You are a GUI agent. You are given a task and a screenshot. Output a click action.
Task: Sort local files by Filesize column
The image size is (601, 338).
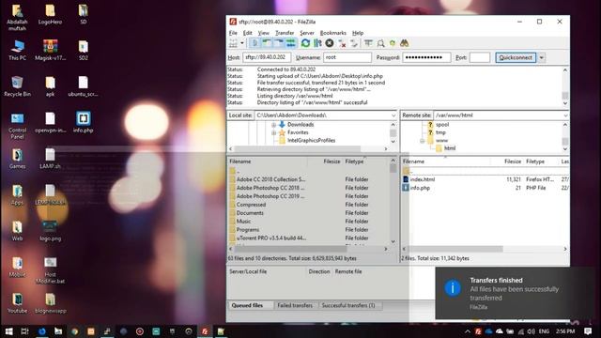[x=331, y=161]
